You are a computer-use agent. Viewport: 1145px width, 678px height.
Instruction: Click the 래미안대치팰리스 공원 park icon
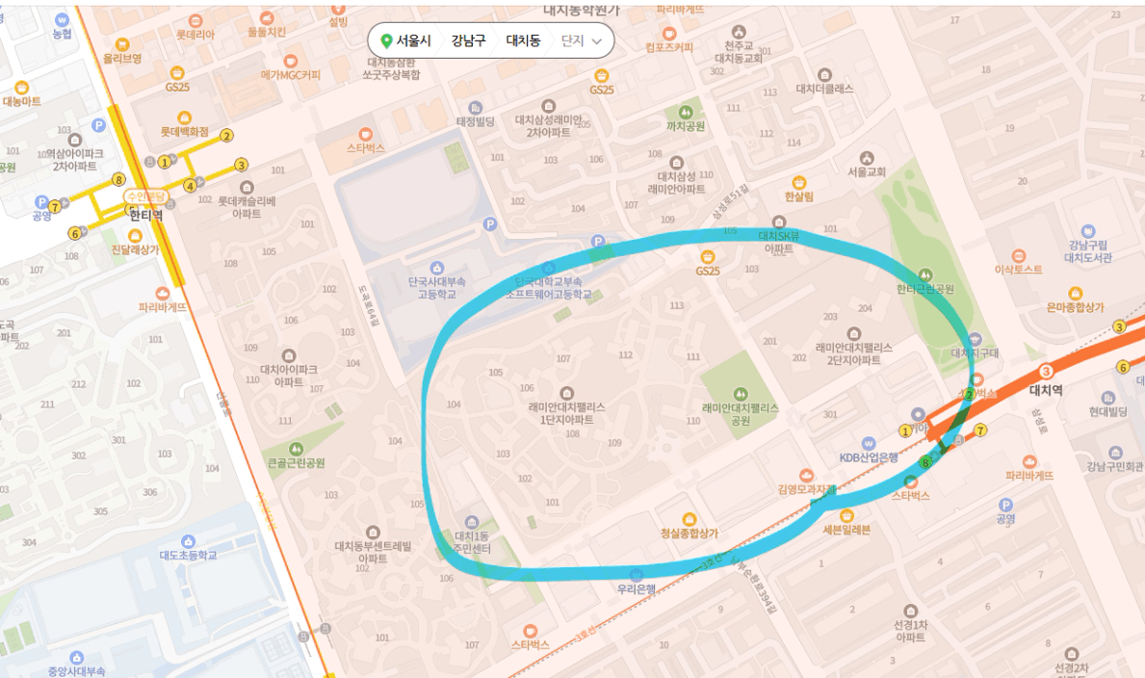740,395
